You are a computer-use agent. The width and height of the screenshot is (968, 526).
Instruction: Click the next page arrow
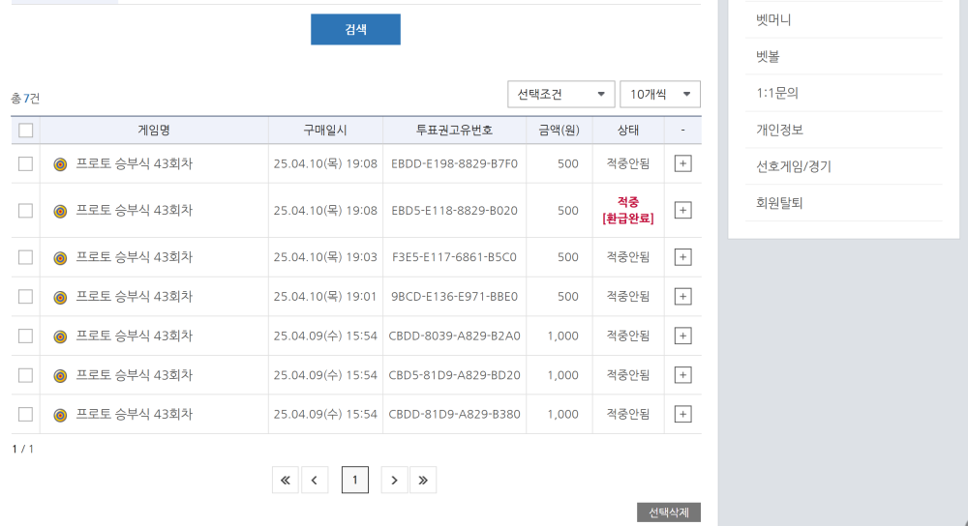coord(394,480)
